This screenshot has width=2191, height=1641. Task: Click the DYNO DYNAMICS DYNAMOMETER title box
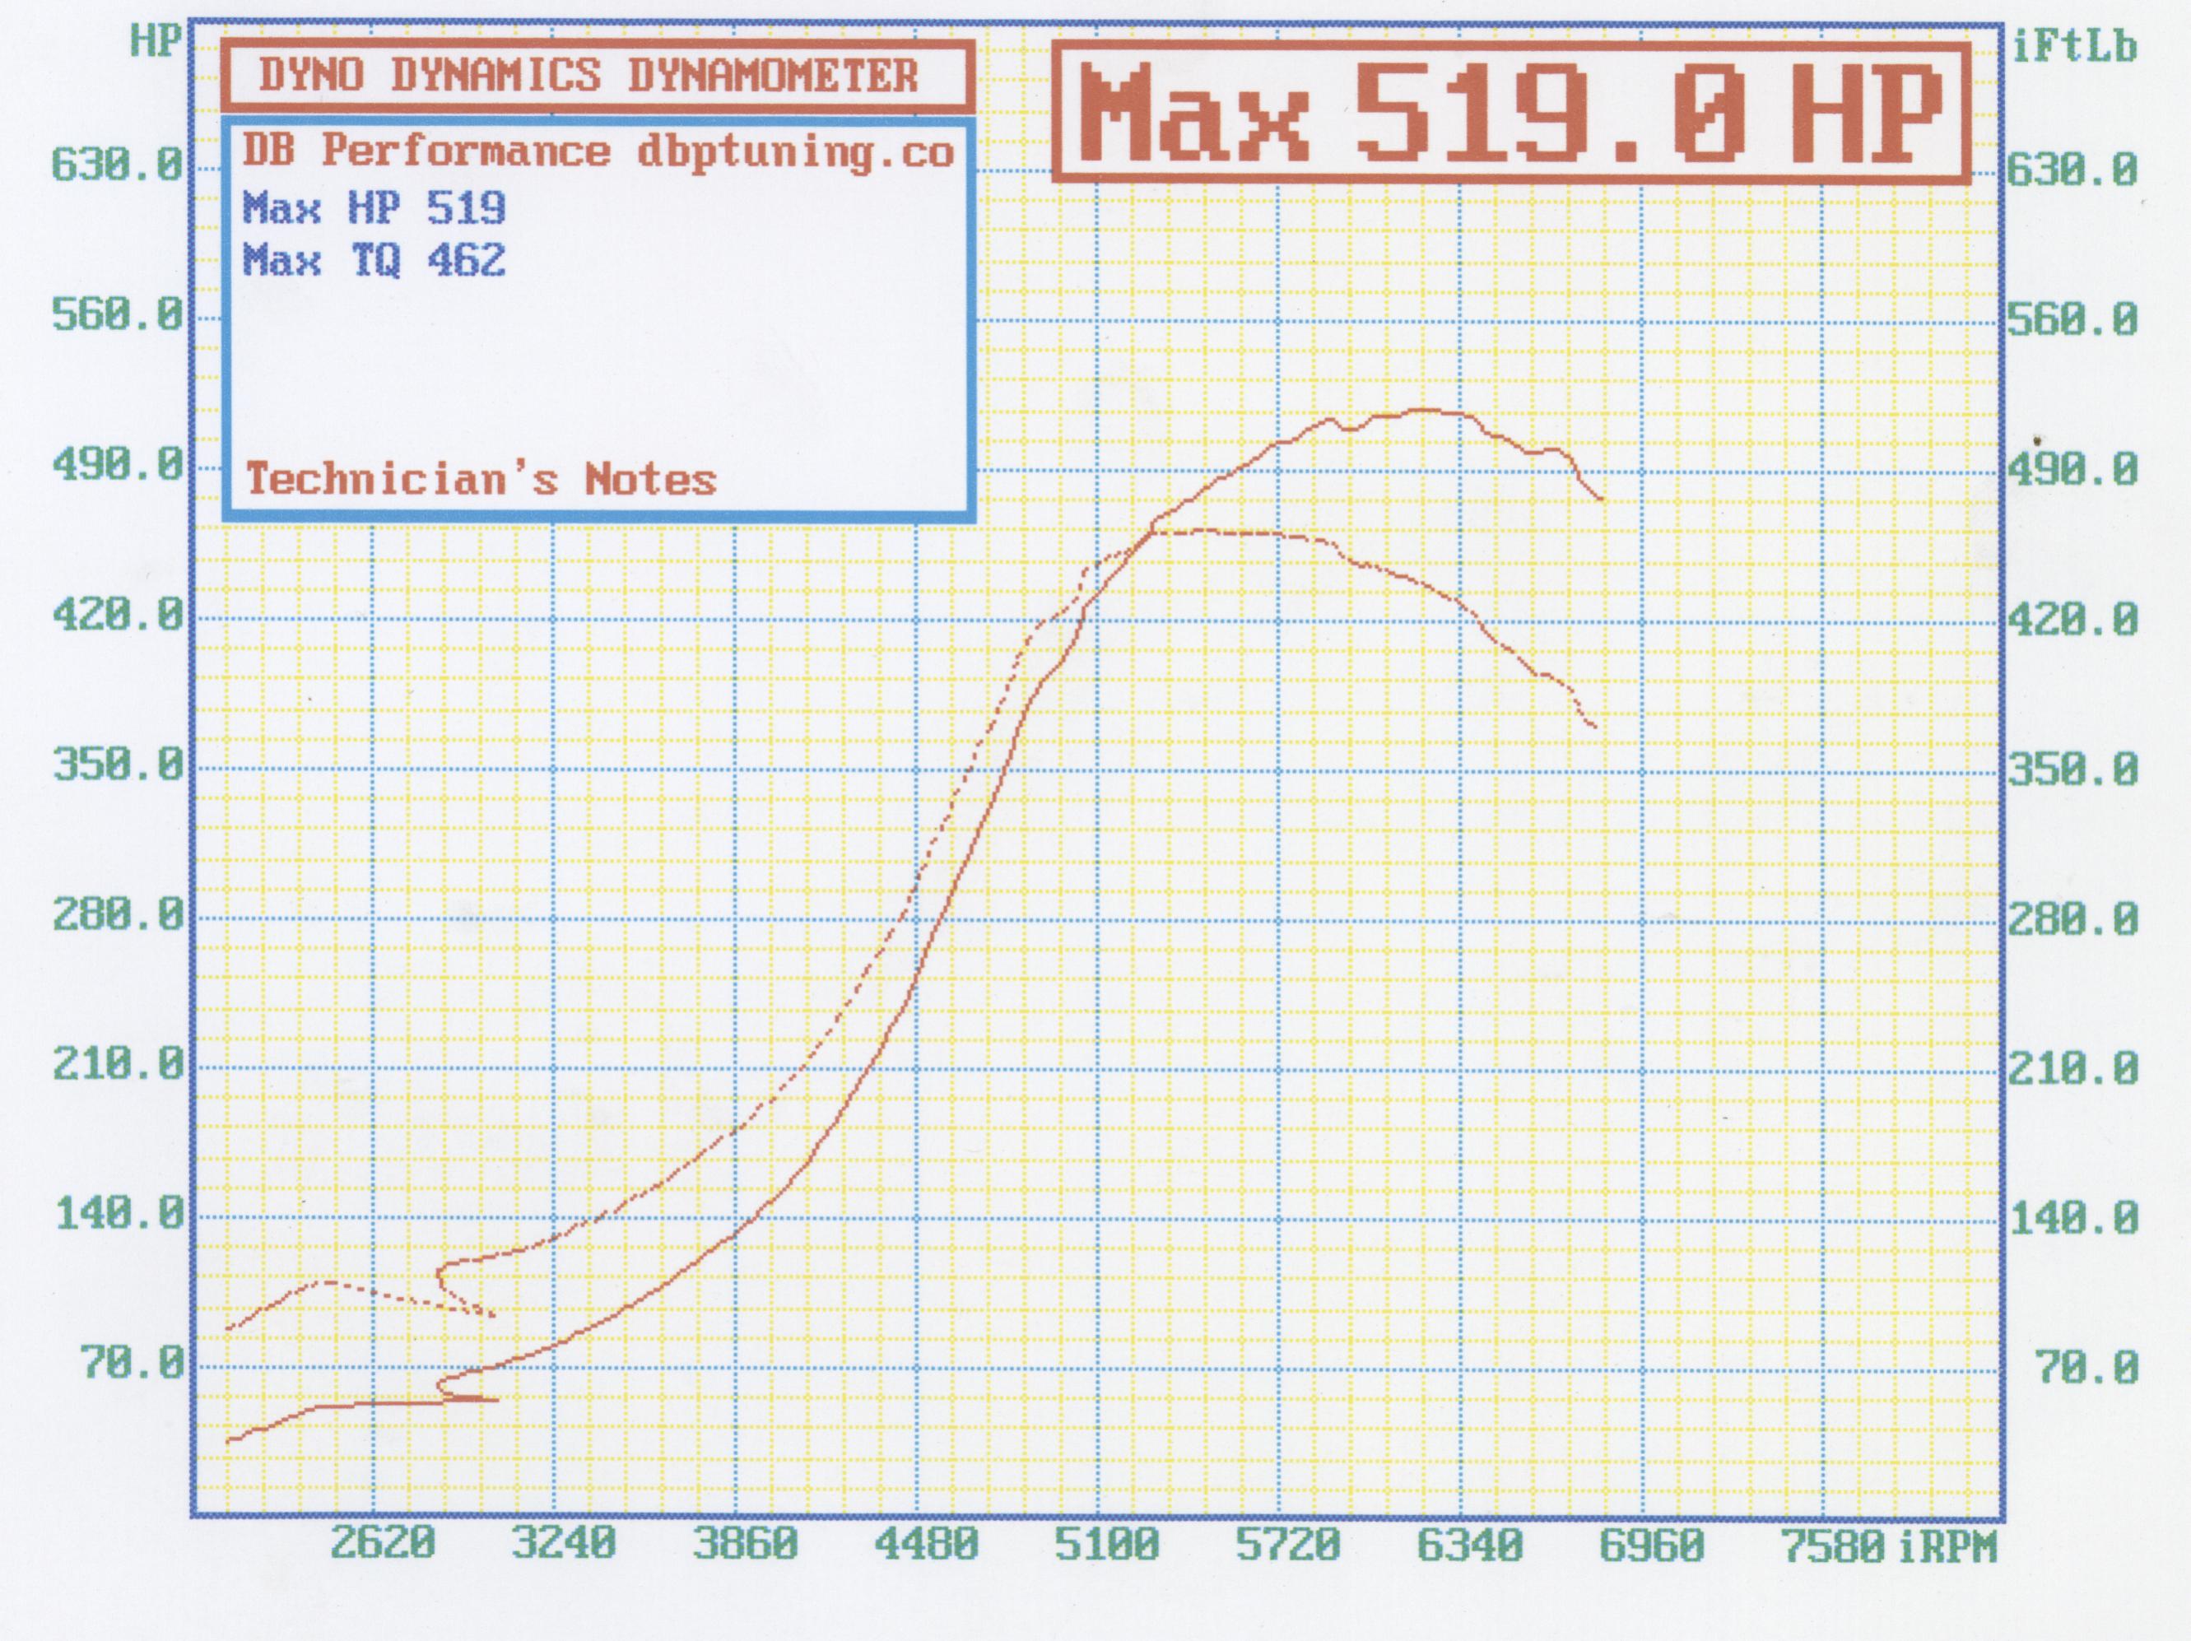pyautogui.click(x=596, y=77)
